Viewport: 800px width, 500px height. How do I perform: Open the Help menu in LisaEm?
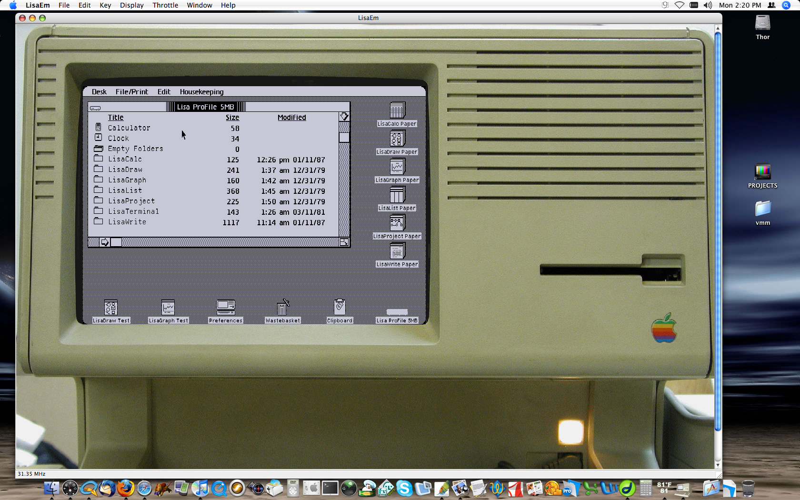point(228,5)
